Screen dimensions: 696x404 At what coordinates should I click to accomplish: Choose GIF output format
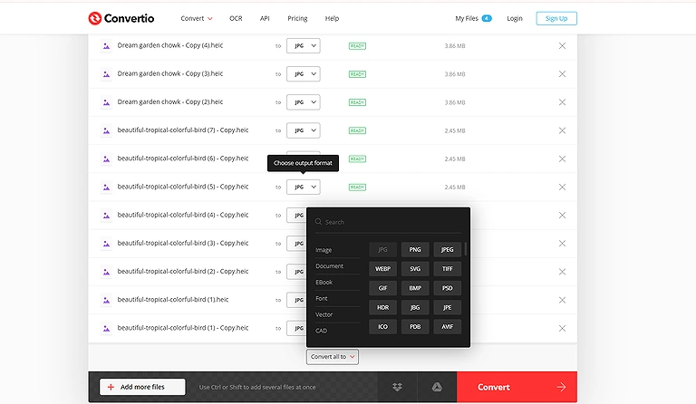382,288
